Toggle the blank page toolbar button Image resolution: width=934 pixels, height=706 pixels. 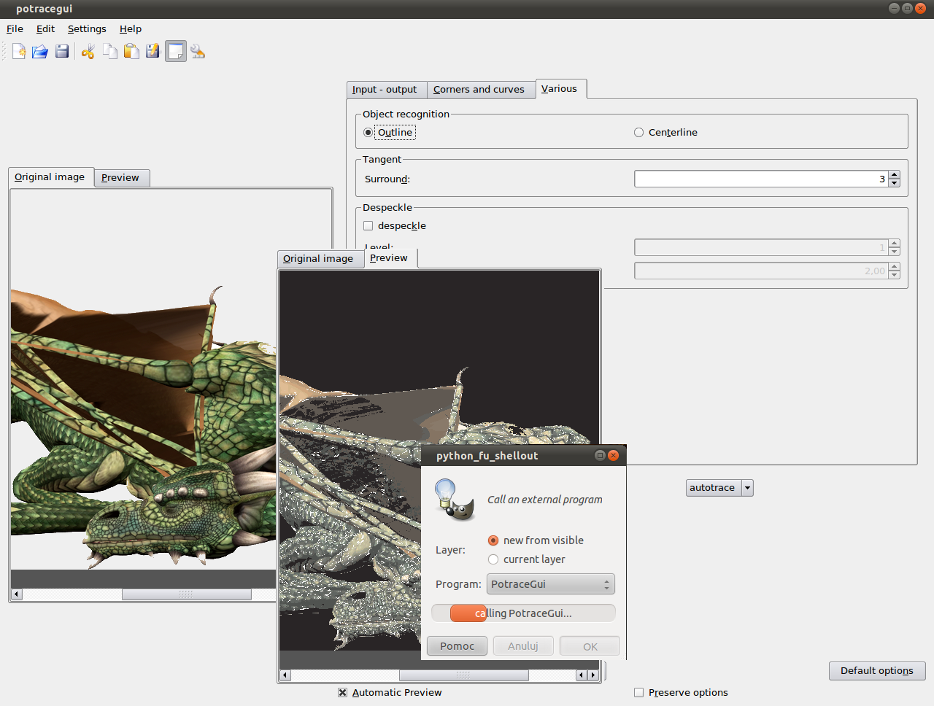[176, 51]
